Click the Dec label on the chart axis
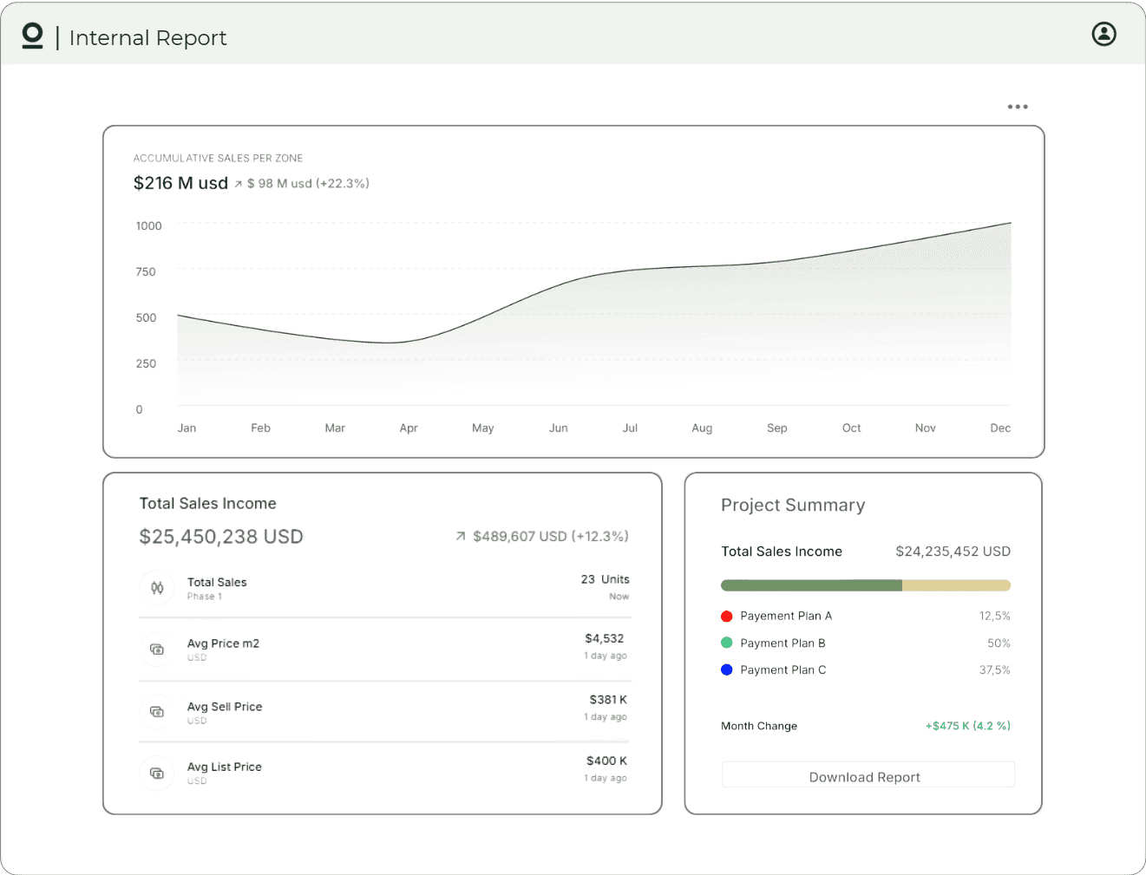Screen dimensions: 1146x875 click(1000, 428)
